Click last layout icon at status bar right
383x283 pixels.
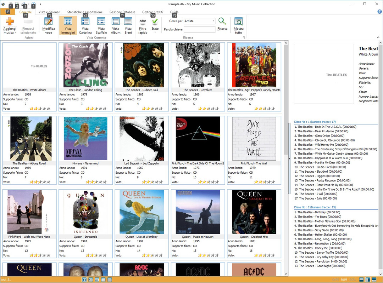pos(374,279)
